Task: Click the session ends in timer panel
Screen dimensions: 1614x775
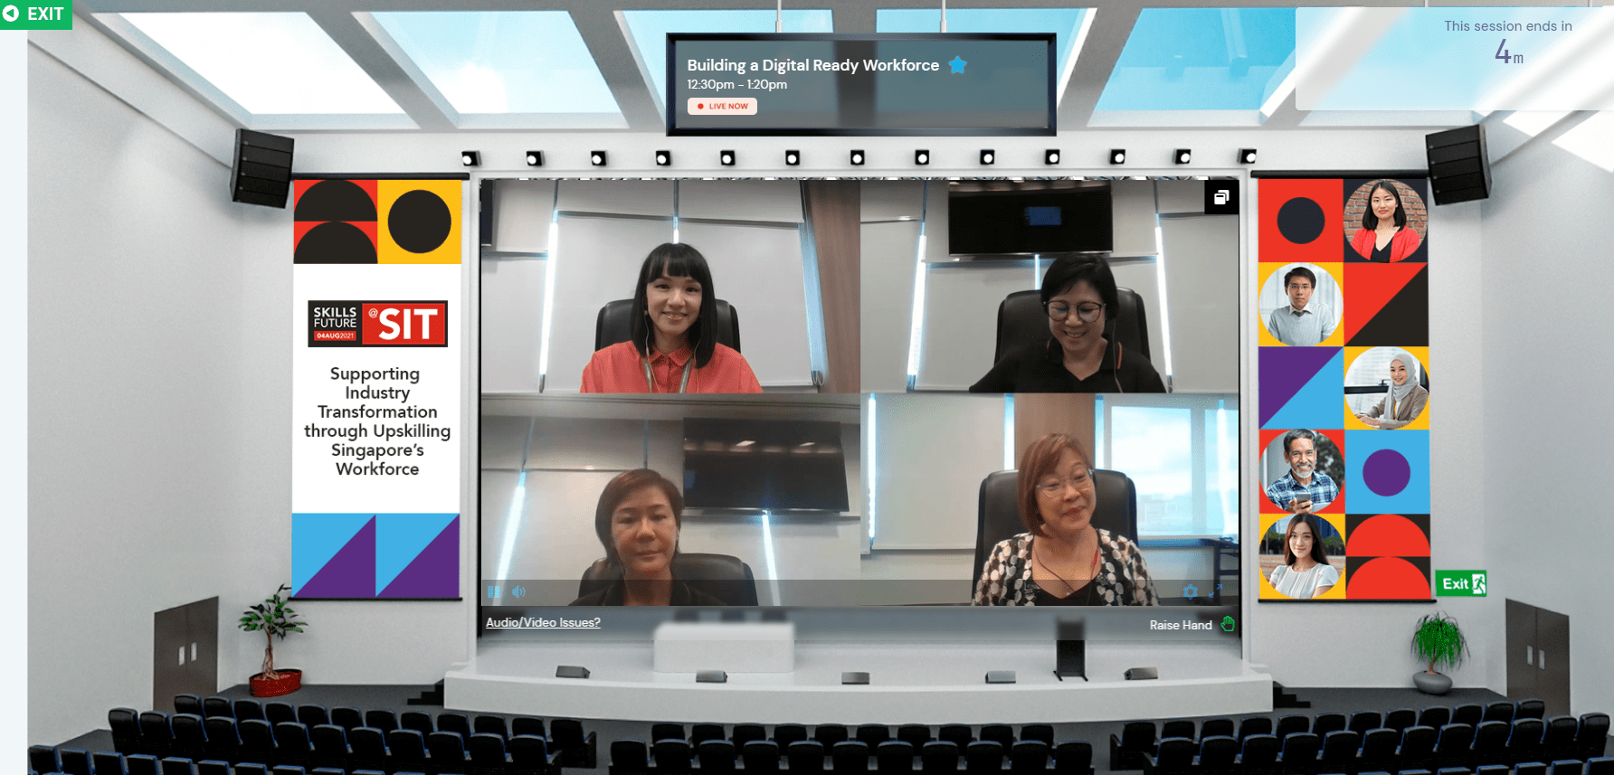Action: 1453,59
